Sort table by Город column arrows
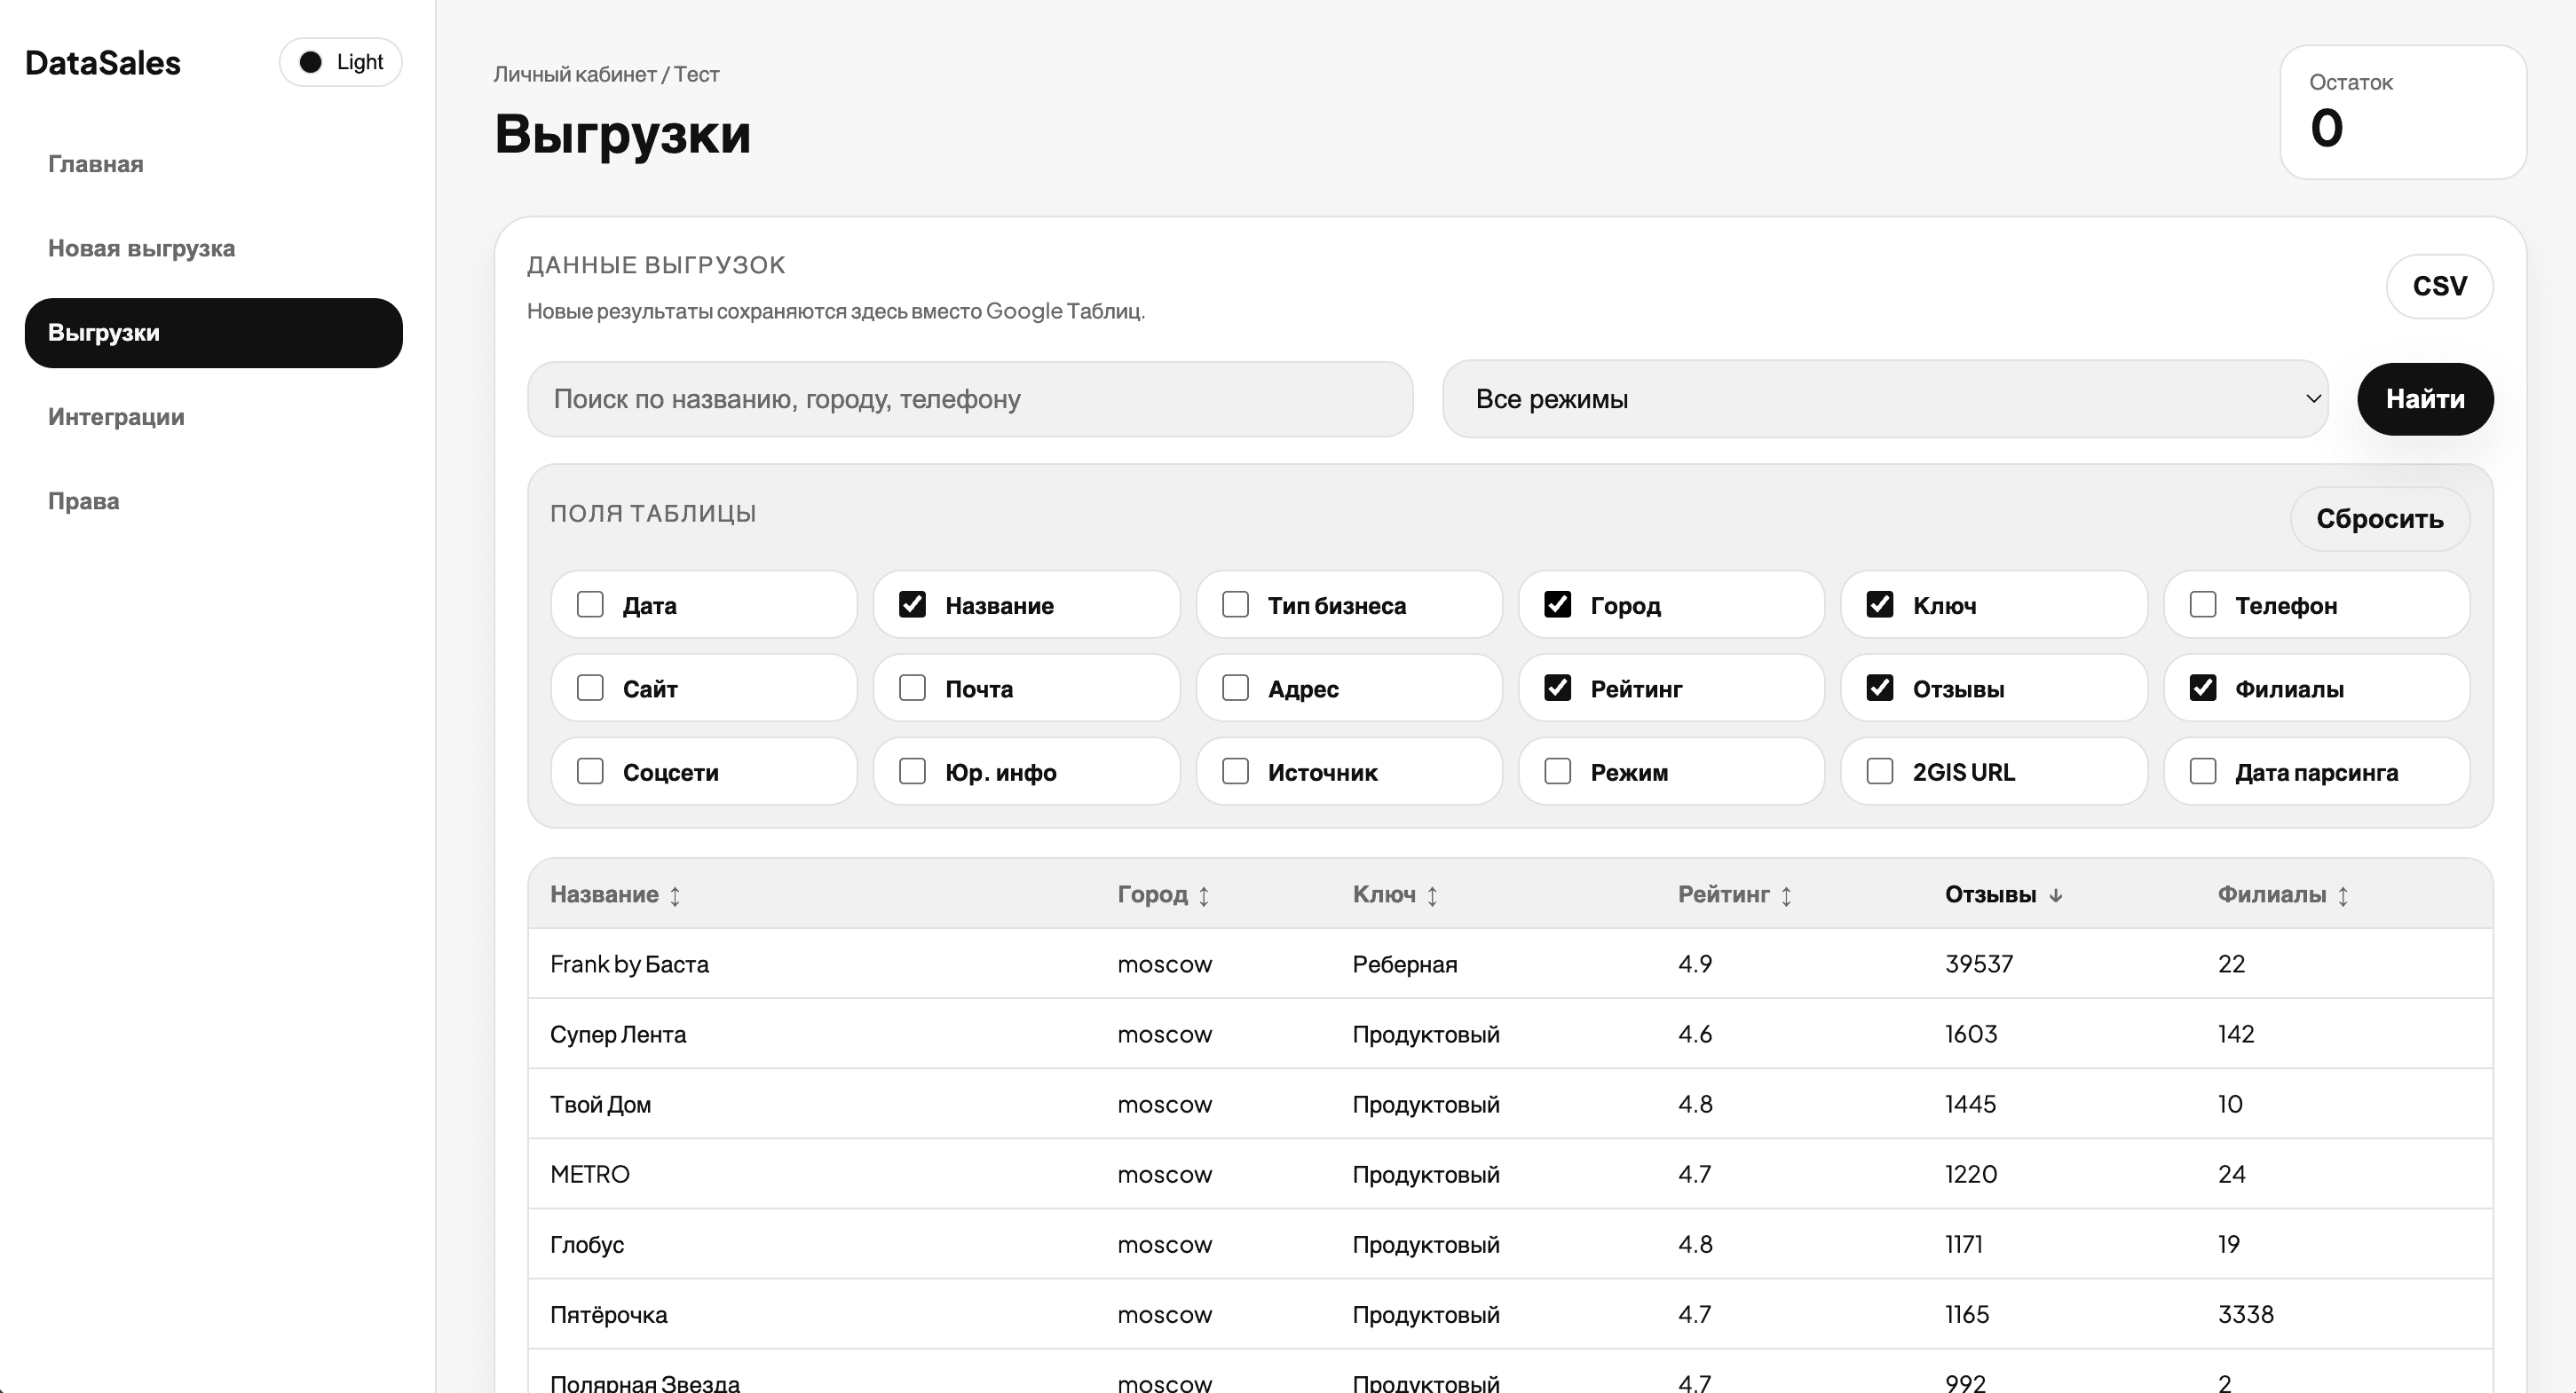 coord(1204,895)
